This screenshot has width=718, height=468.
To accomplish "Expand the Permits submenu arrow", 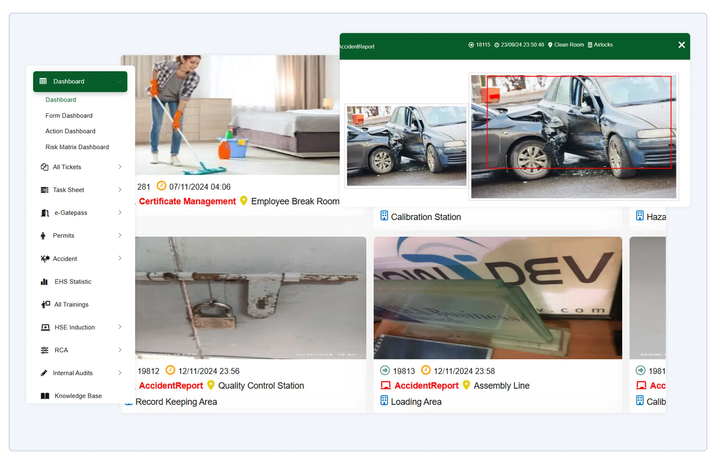I will (x=120, y=235).
